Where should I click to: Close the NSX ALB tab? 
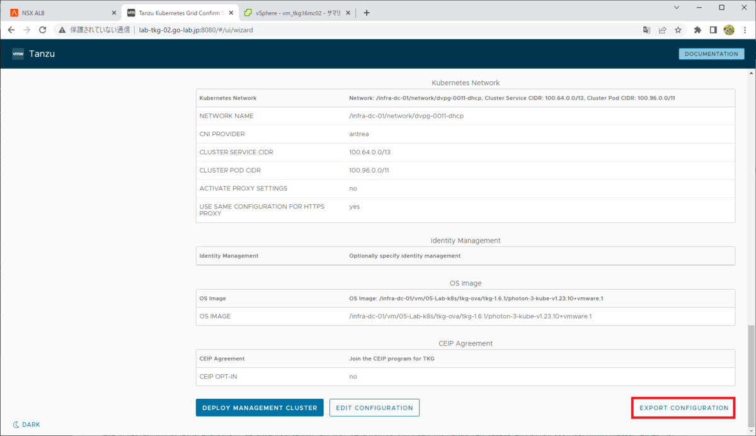pyautogui.click(x=113, y=13)
